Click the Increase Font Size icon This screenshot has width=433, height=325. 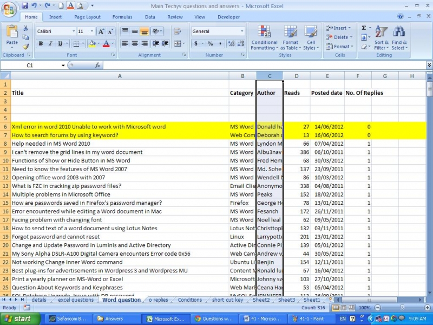point(101,31)
